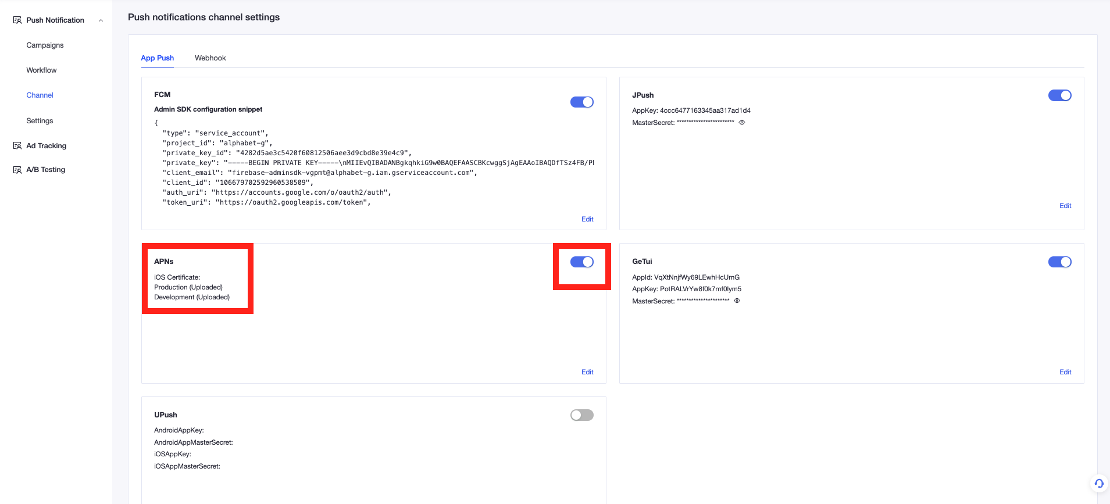Click the UPush iOSAppMasterSecret label

tap(187, 466)
